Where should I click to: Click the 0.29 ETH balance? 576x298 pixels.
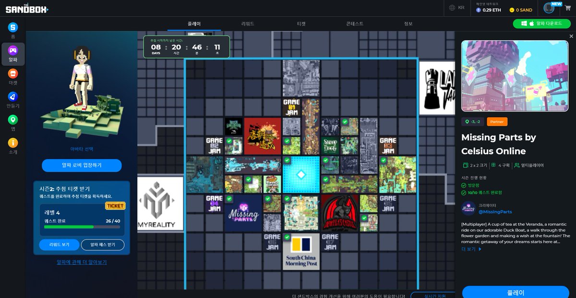click(492, 10)
